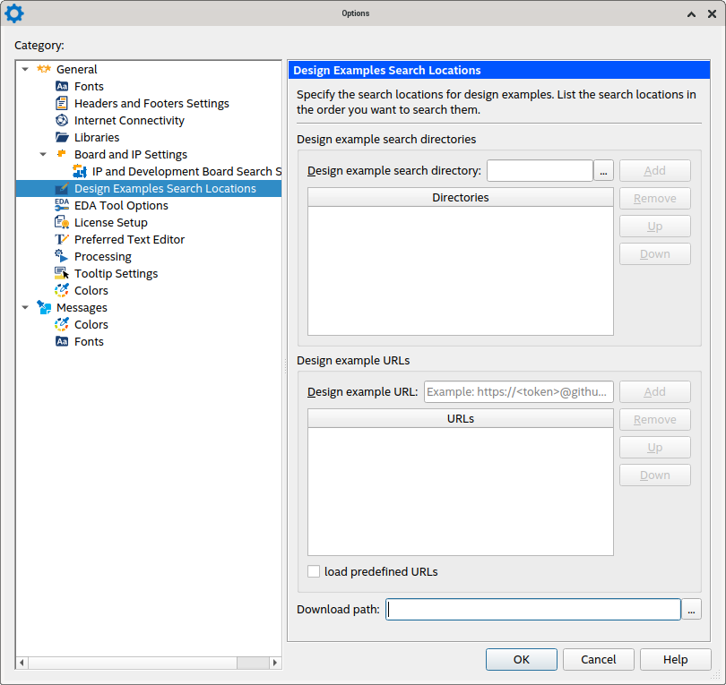Focus the design example search directory field
Viewport: 726px width, 685px height.
click(x=540, y=171)
